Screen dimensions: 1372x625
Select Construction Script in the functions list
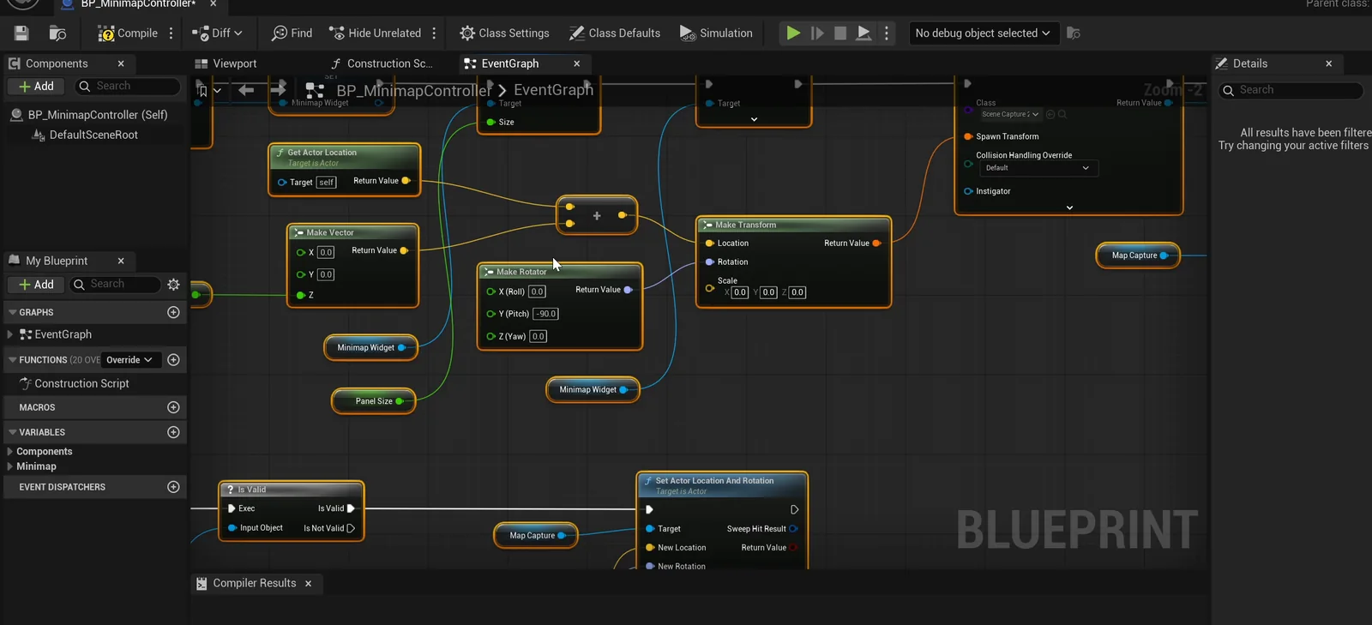coord(81,384)
